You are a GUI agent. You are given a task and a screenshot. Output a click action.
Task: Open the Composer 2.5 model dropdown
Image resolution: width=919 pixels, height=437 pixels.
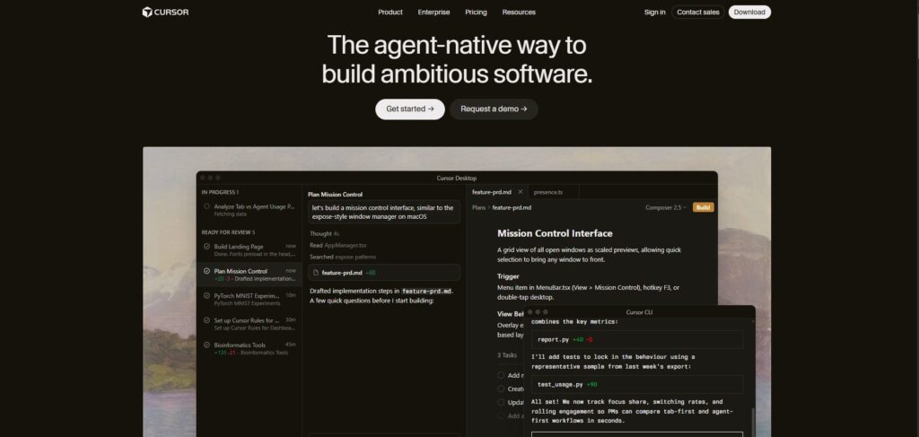[666, 207]
